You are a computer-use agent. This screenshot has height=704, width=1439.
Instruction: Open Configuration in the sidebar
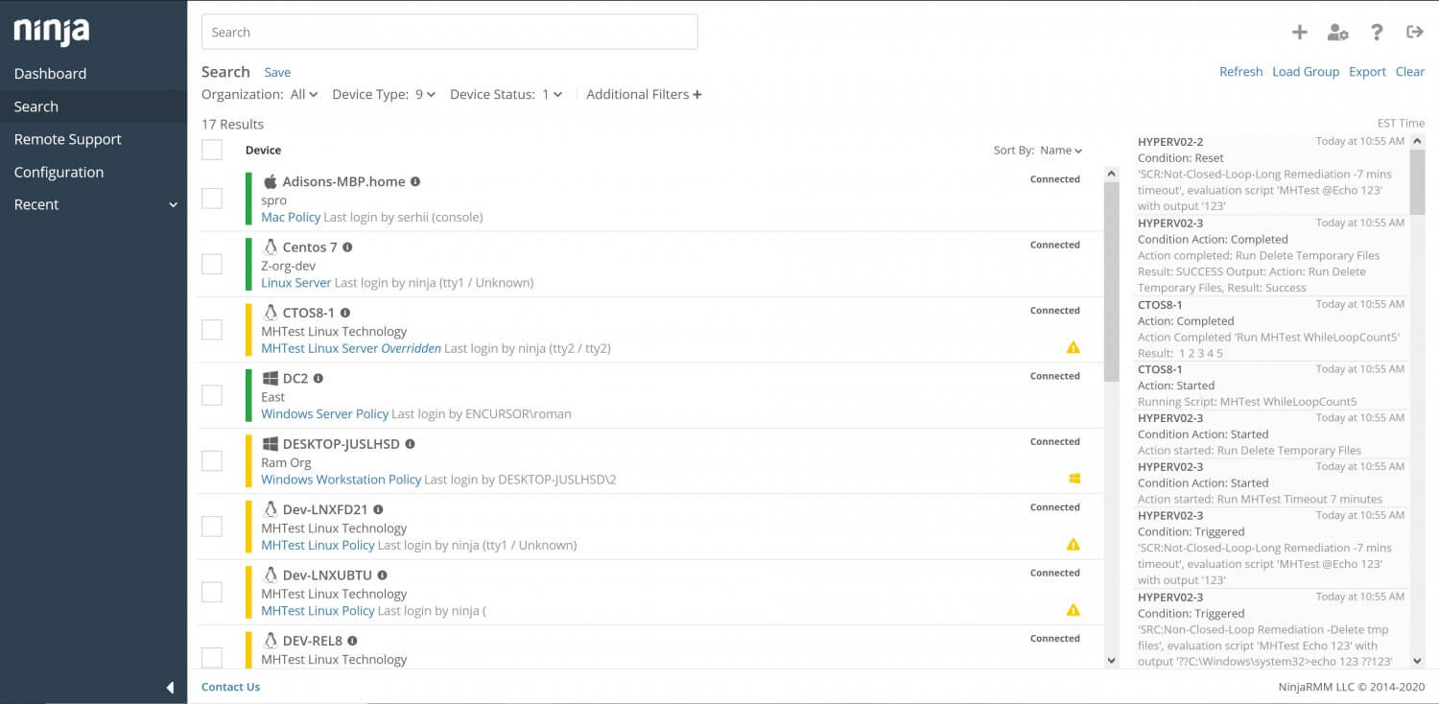pos(59,173)
